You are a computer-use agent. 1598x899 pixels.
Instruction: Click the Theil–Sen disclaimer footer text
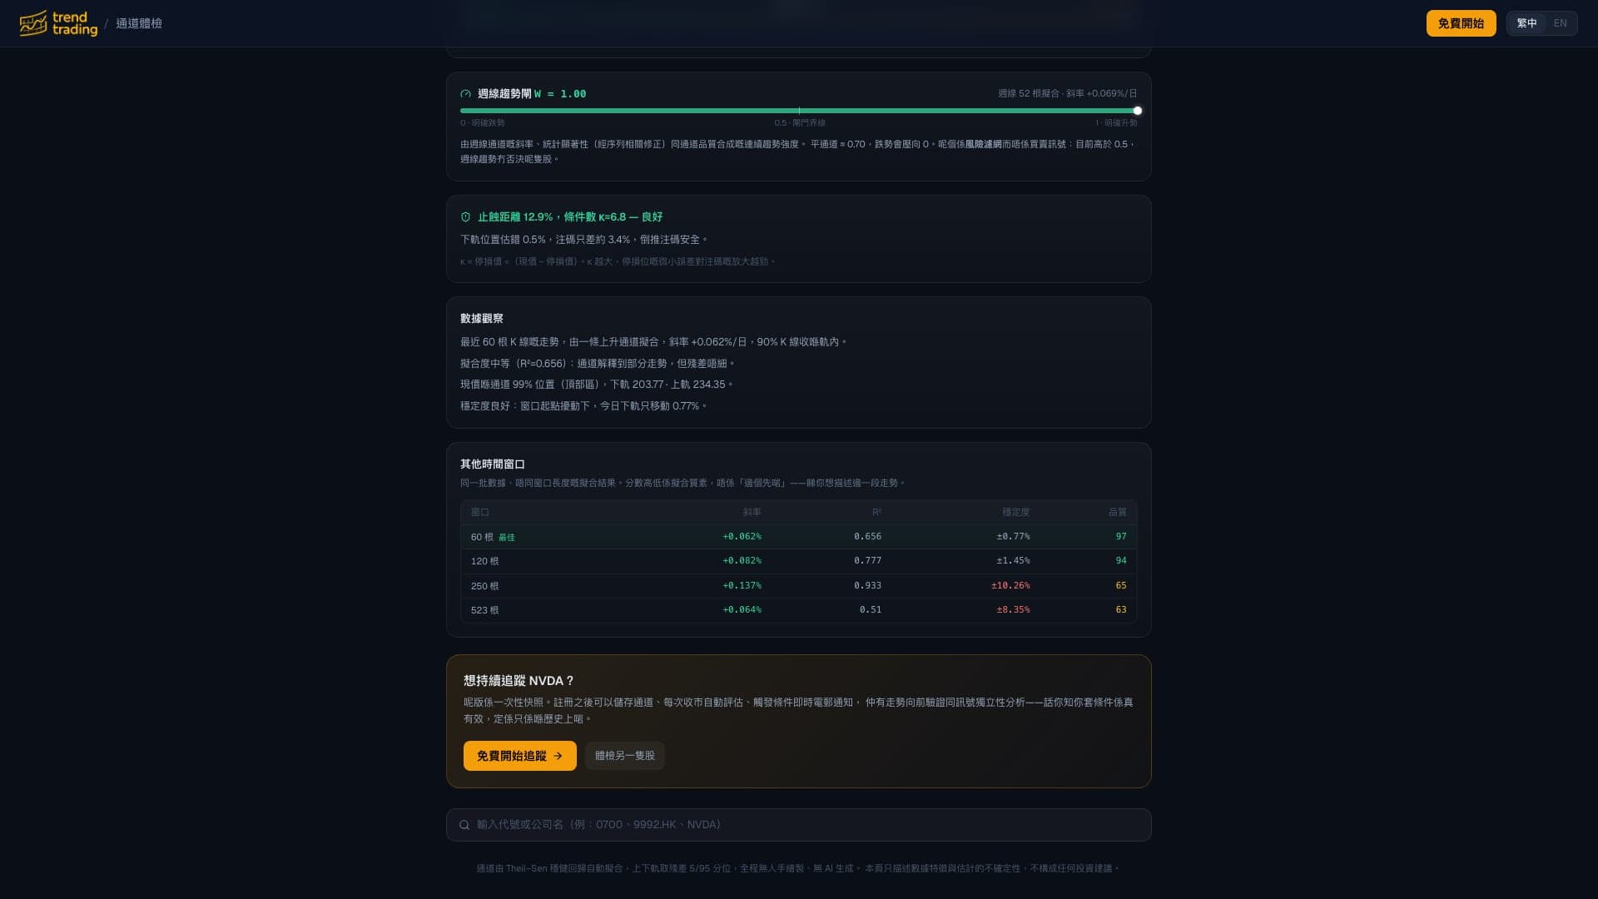(798, 869)
